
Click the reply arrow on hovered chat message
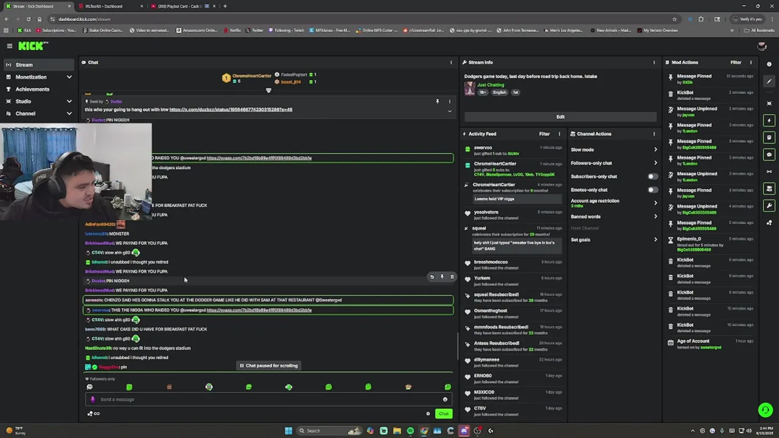click(432, 277)
